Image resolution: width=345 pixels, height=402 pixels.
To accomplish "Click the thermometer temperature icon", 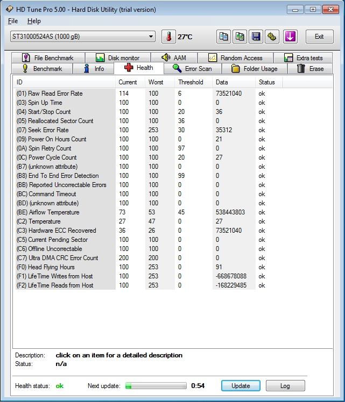I will [168, 37].
